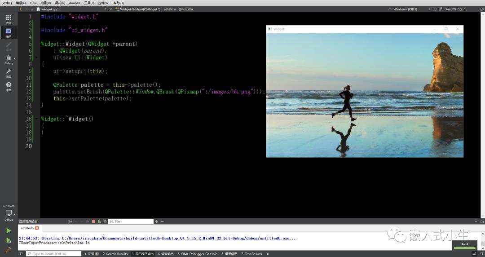Close the untitled6 output tab

click(37, 228)
